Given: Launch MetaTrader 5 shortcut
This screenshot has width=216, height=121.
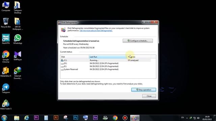Looking at the screenshot, I should (6, 105).
